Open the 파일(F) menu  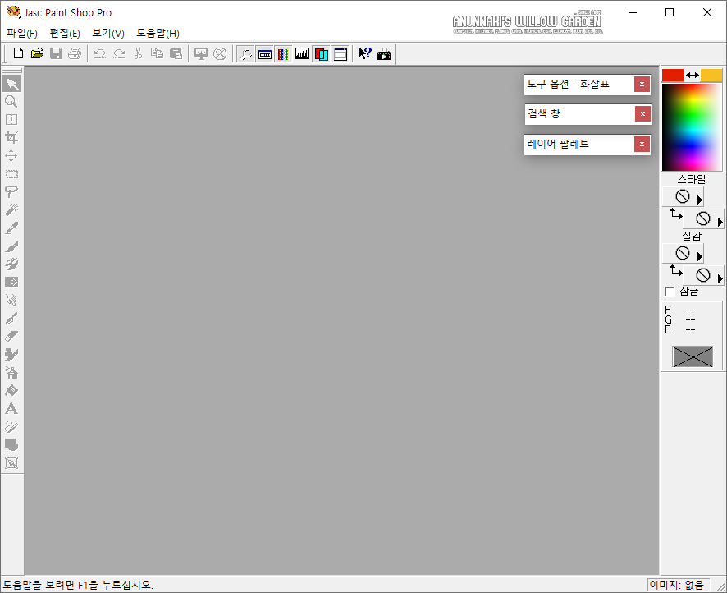point(21,33)
